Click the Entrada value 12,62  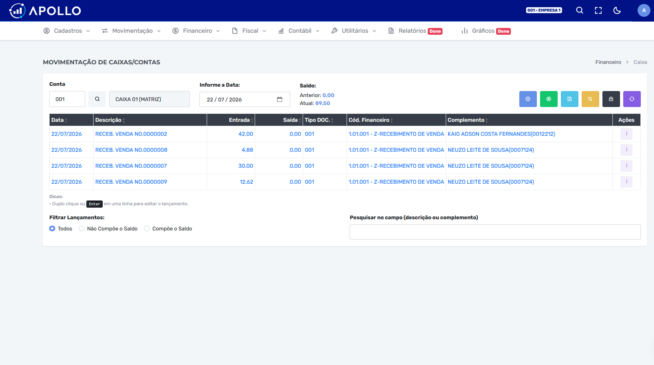246,182
